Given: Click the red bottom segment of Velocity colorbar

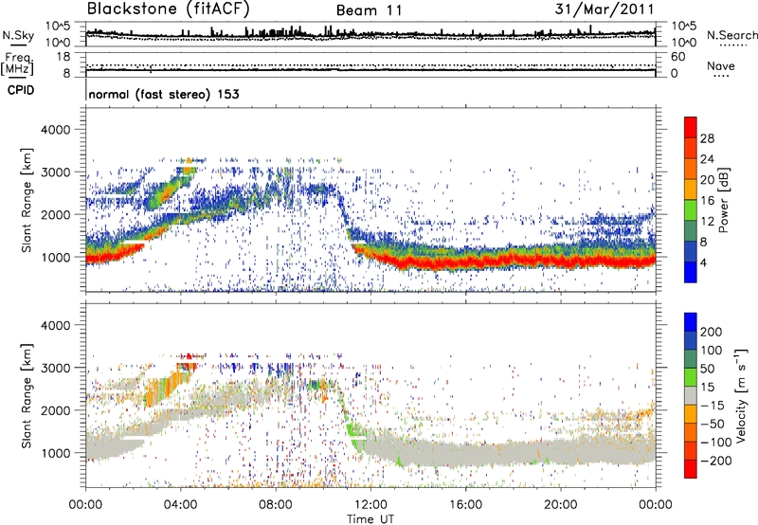Looking at the screenshot, I should (691, 469).
